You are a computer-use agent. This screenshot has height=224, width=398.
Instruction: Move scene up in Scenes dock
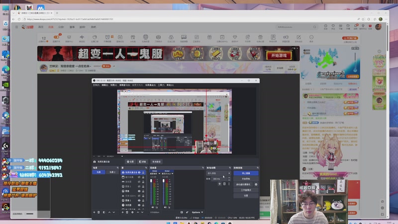[109, 213]
